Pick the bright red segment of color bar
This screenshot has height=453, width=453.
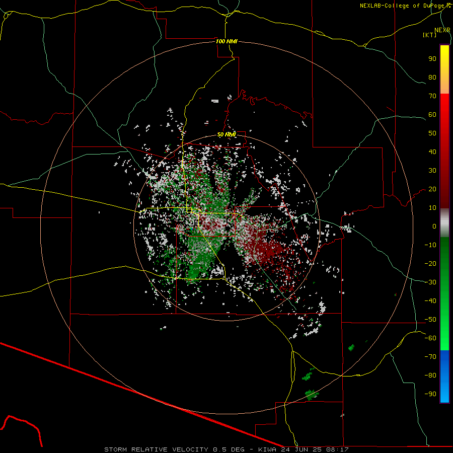[x=444, y=110]
